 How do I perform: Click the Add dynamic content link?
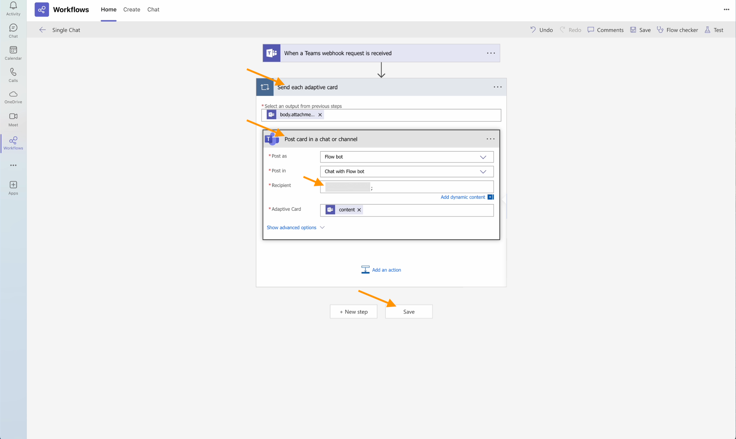click(462, 197)
